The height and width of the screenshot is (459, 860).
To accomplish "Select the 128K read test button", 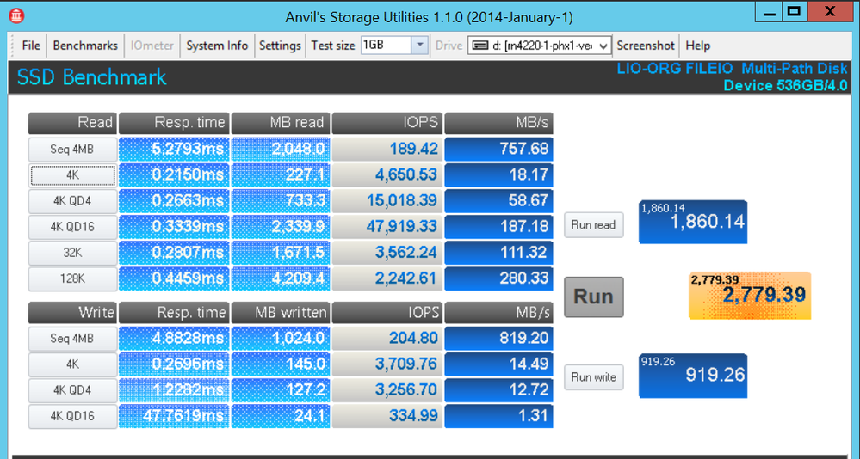I will click(x=71, y=278).
